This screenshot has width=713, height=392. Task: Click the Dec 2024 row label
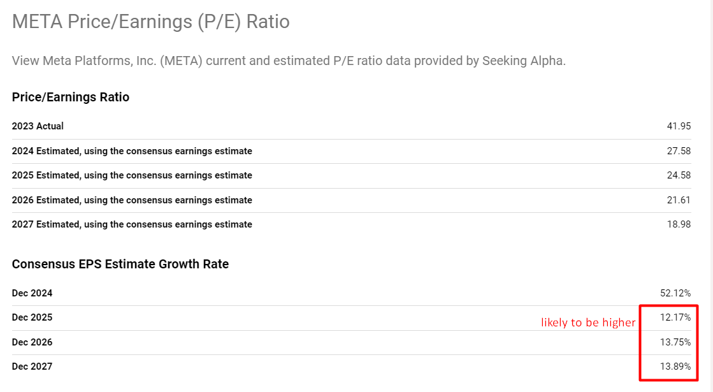coord(32,293)
